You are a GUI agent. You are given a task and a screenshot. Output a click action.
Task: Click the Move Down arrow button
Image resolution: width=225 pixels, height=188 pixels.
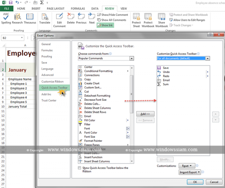coord(216,120)
